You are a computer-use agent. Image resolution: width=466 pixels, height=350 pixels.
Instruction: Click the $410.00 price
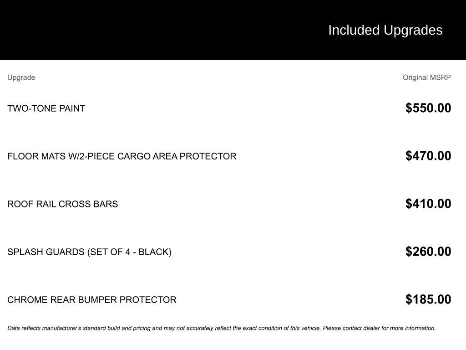(428, 204)
